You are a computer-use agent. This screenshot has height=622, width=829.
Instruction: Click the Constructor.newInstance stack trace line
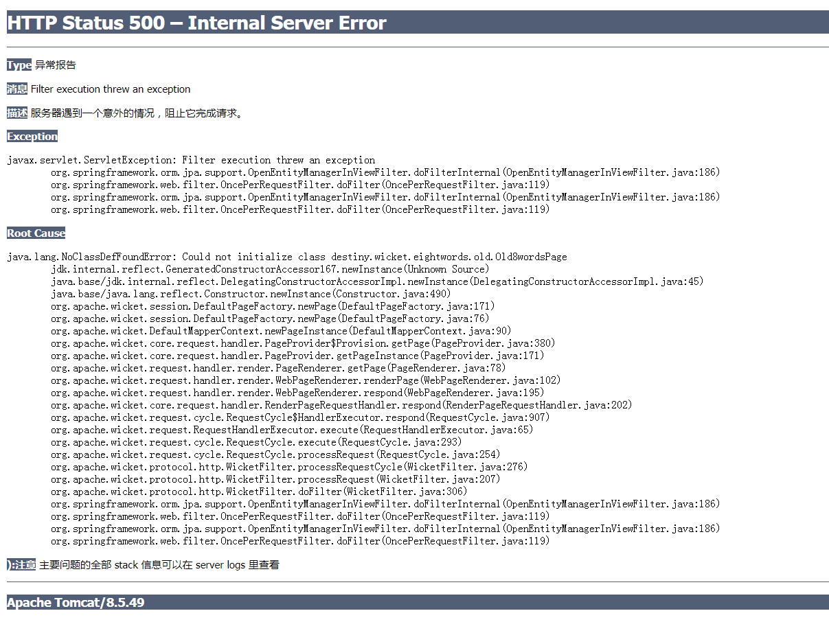click(251, 294)
